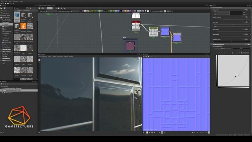Click the curve editor control point

click(x=238, y=75)
